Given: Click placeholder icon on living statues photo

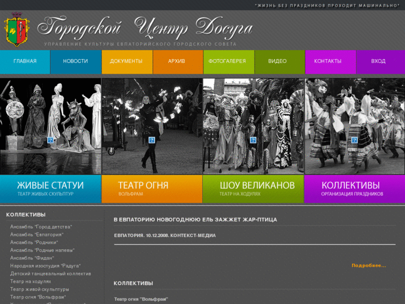Looking at the screenshot, I should [50, 140].
